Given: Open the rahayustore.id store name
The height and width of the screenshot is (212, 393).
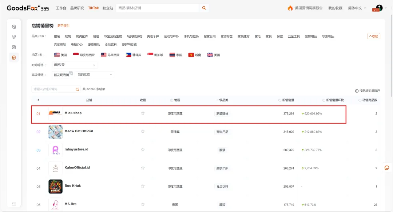Looking at the screenshot, I should click(x=76, y=149).
